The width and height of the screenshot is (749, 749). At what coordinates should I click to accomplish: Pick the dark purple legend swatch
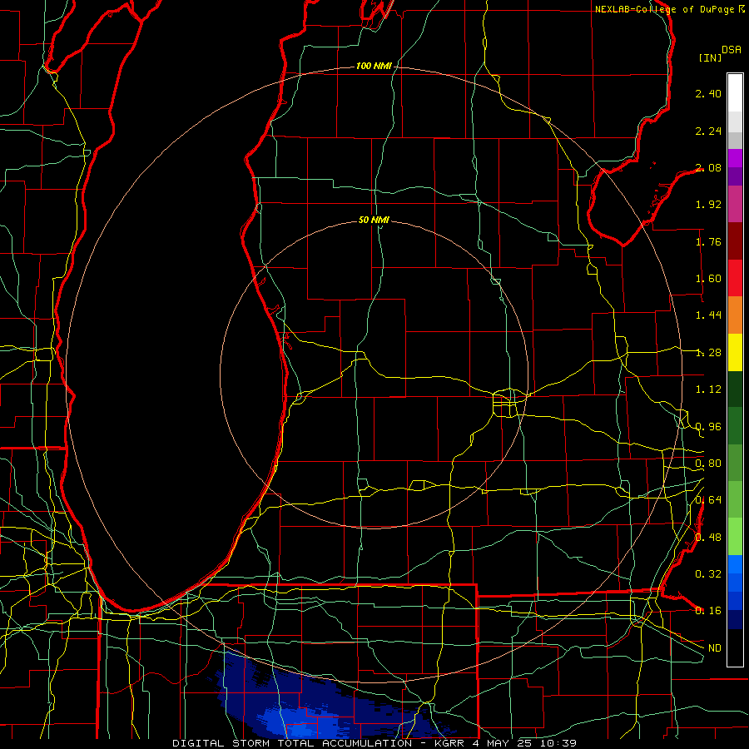click(x=735, y=176)
